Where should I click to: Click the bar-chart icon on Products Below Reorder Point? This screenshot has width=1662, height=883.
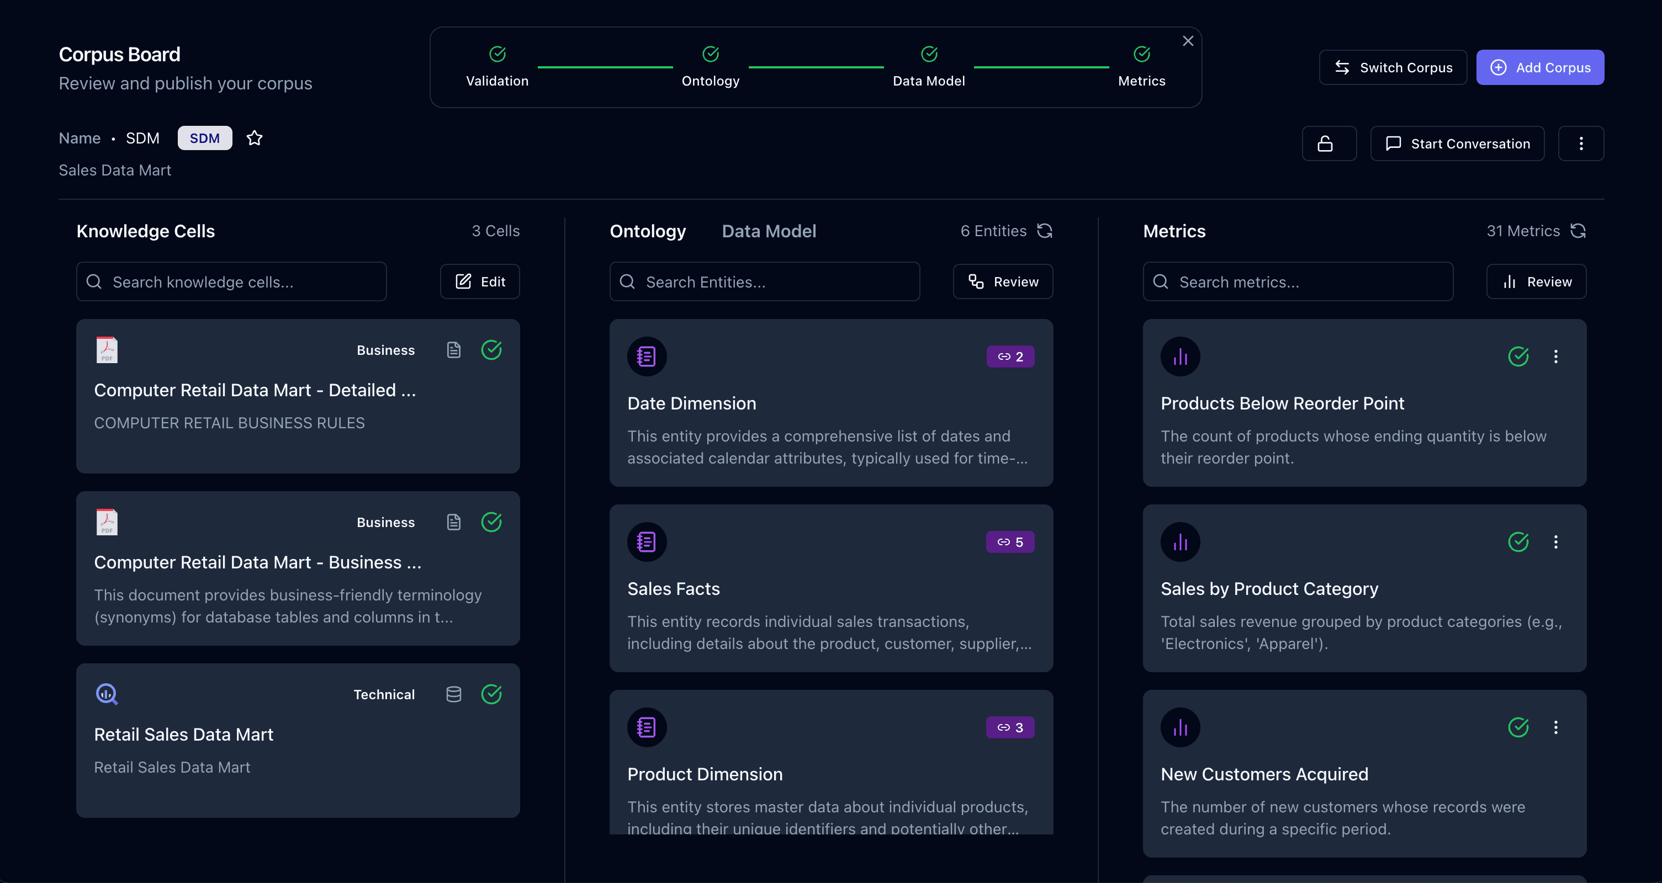(x=1180, y=356)
